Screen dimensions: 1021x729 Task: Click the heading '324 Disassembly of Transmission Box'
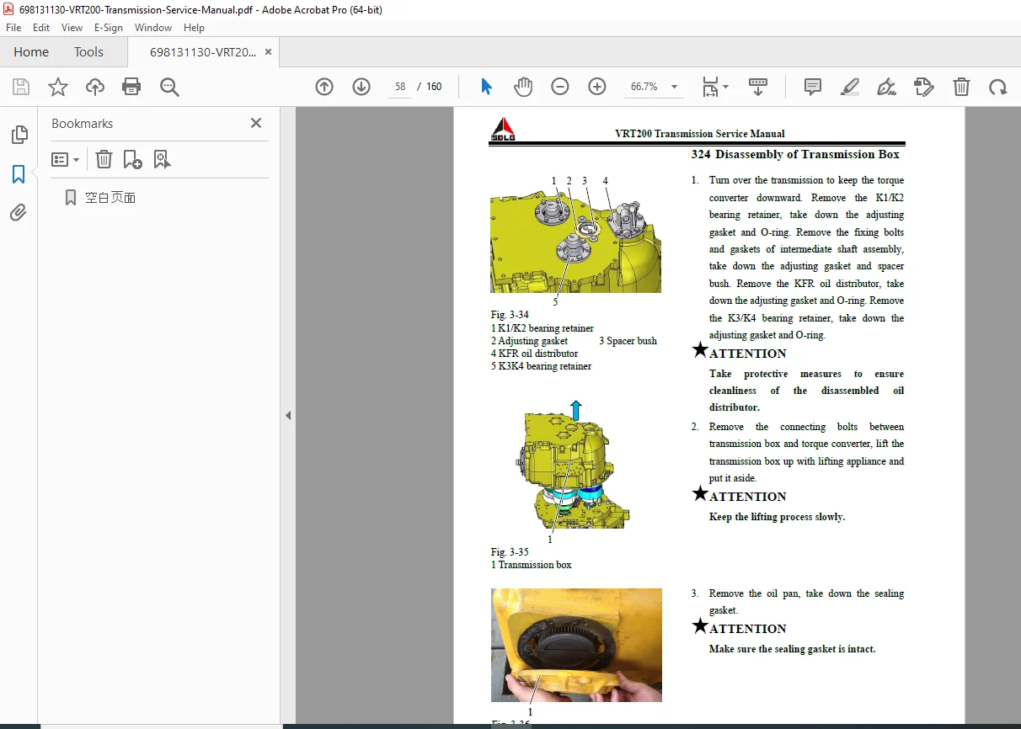coord(795,154)
